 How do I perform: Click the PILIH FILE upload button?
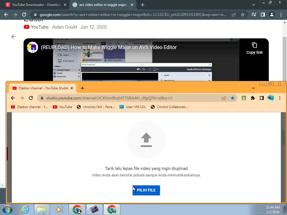point(146,190)
